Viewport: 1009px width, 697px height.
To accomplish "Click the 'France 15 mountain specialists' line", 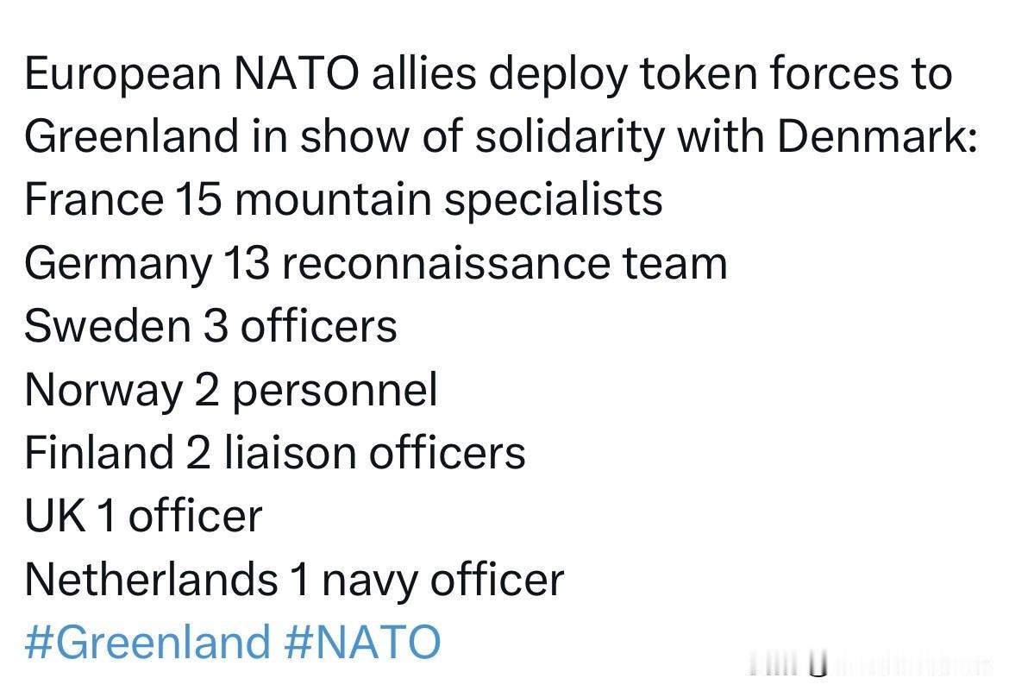I will click(343, 200).
